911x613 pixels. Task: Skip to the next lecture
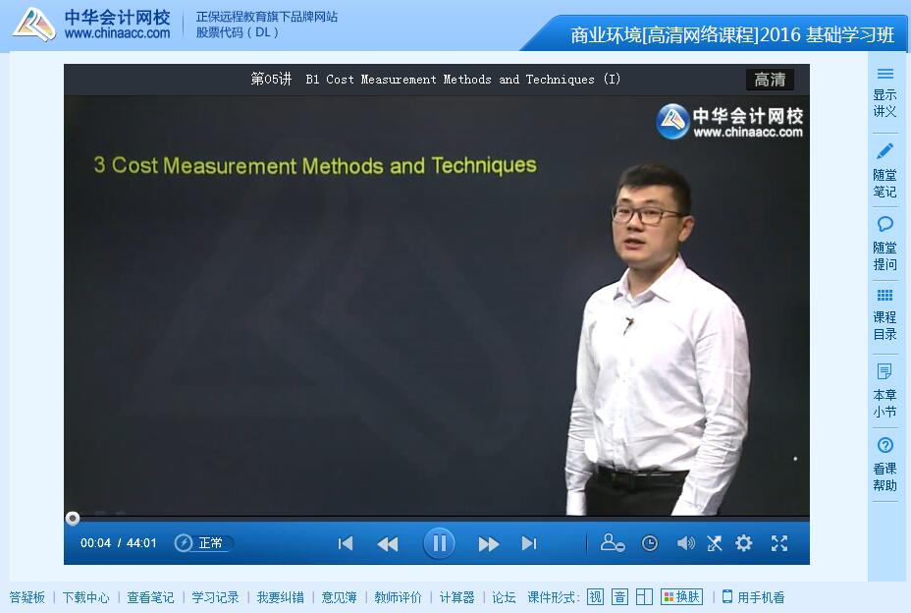pyautogui.click(x=529, y=543)
